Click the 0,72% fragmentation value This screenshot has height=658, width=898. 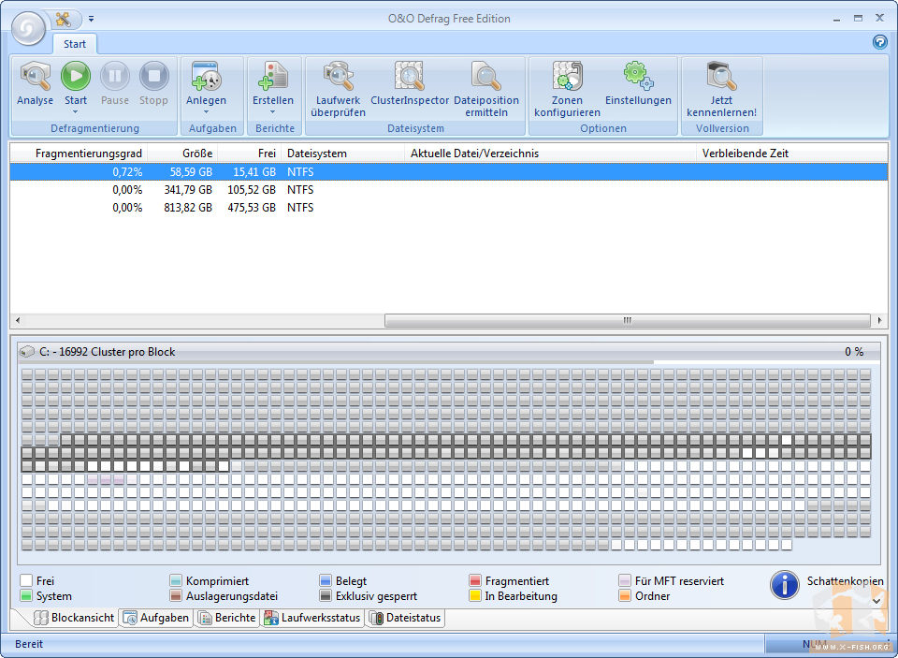127,172
